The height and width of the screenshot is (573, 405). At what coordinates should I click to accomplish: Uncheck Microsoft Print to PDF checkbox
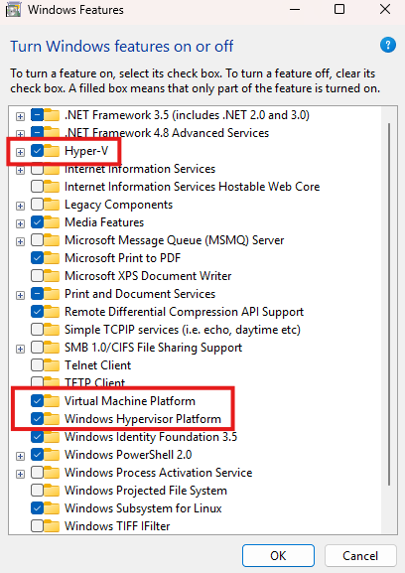click(x=38, y=258)
